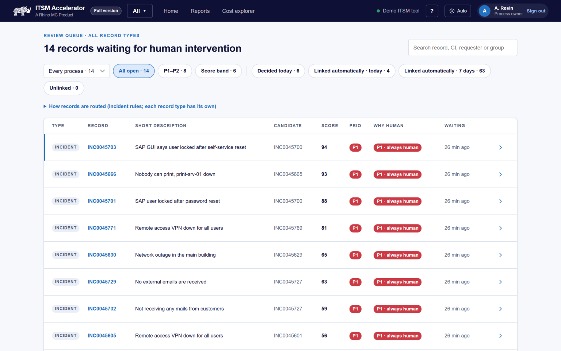This screenshot has height=351, width=561.
Task: Open row arrow for INC0045703
Action: point(500,147)
